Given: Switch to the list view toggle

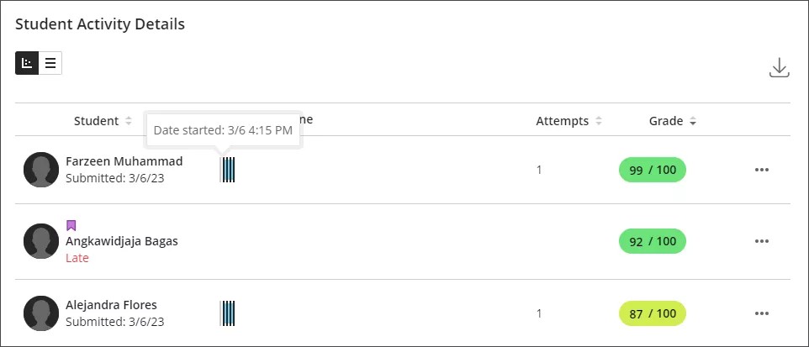Looking at the screenshot, I should click(50, 63).
